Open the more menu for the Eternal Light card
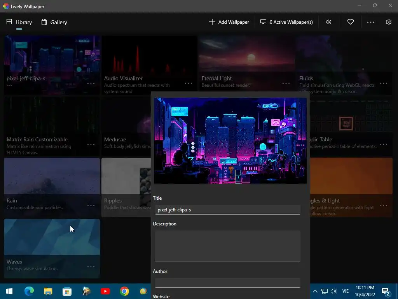Image resolution: width=398 pixels, height=299 pixels. point(286,83)
